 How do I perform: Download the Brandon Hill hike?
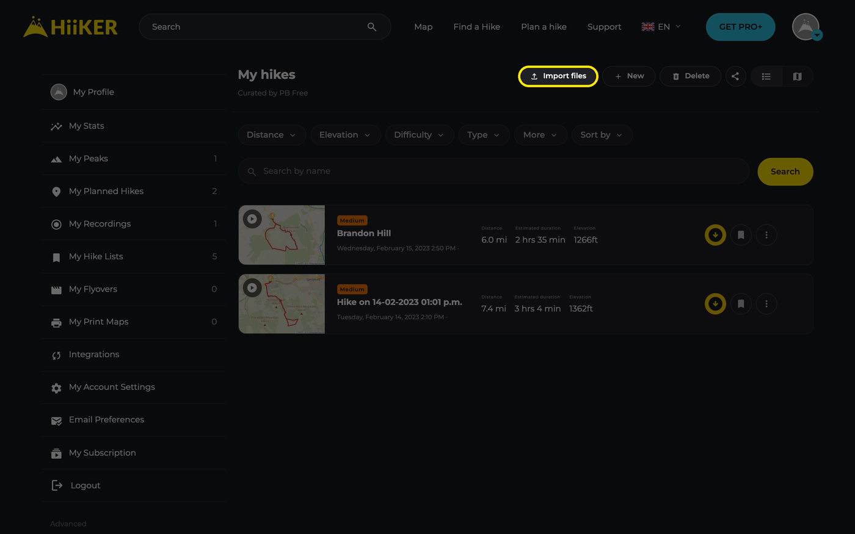click(x=715, y=235)
